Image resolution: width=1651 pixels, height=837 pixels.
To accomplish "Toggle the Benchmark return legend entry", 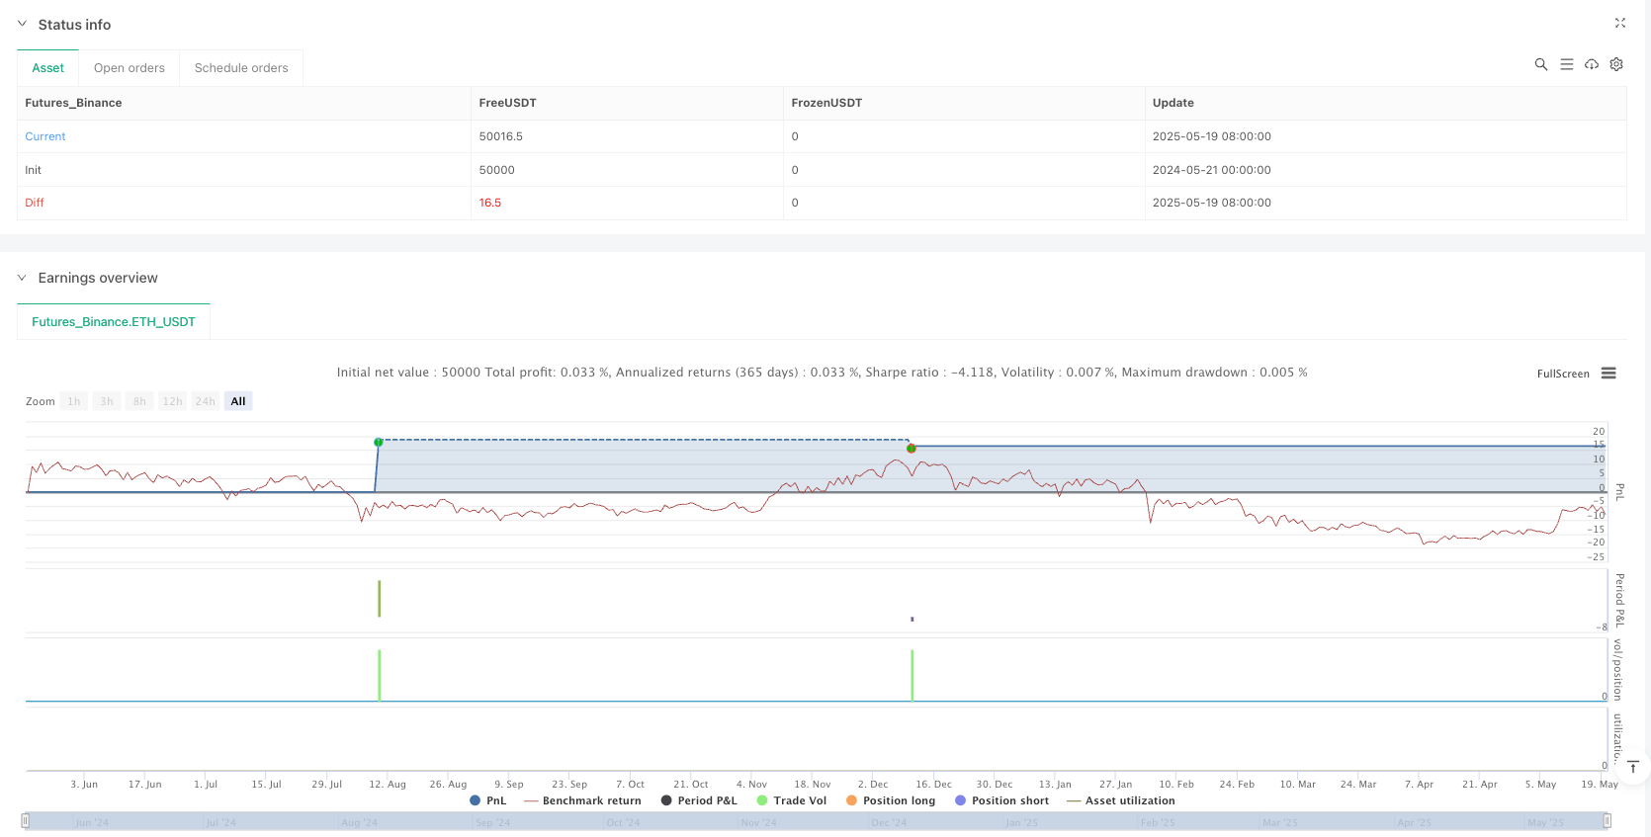I will [x=582, y=800].
